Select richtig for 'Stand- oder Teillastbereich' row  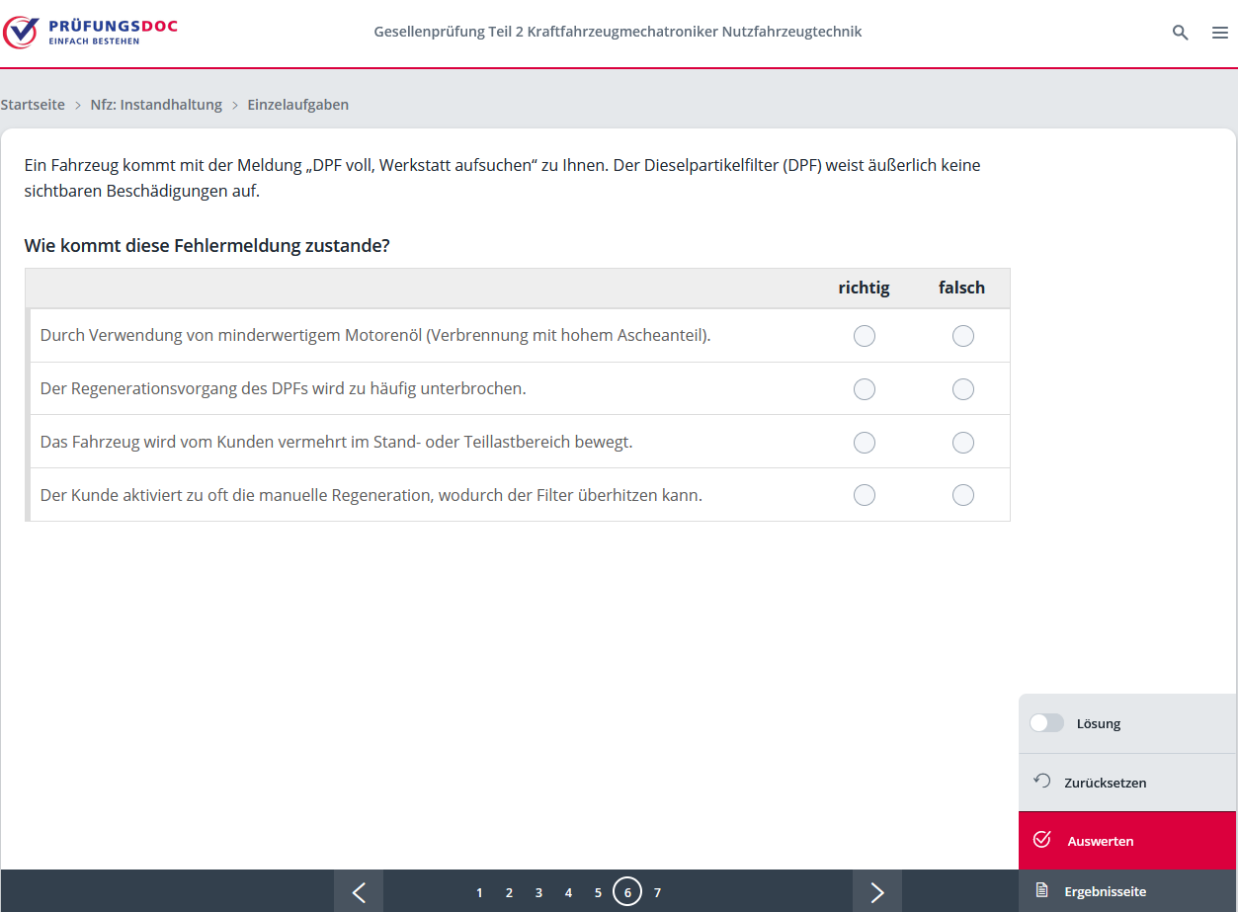tap(865, 443)
